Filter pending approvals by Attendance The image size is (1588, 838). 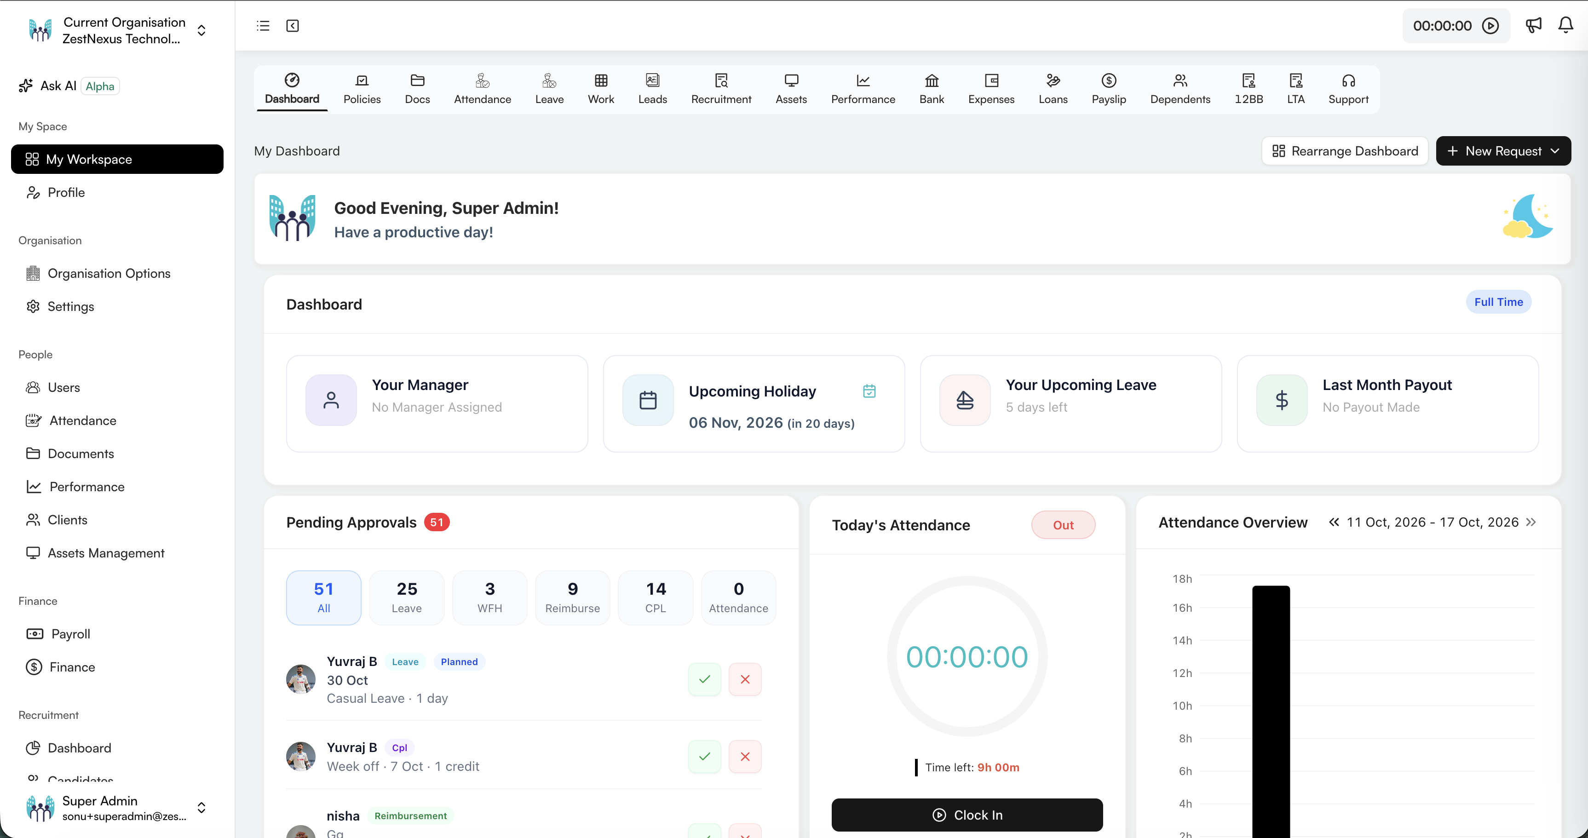[x=738, y=598]
